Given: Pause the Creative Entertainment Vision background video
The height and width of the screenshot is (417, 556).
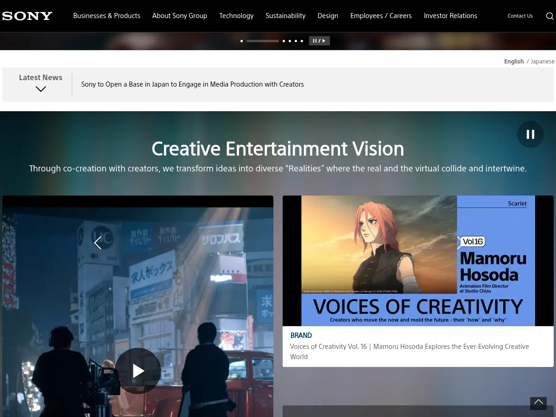Looking at the screenshot, I should pyautogui.click(x=530, y=134).
